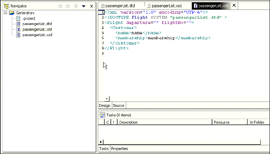Collapse the Generators project folder
270x154 pixels.
click(5, 13)
